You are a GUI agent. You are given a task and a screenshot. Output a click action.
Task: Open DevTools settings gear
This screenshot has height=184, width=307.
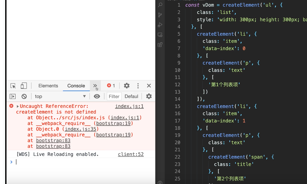click(127, 86)
